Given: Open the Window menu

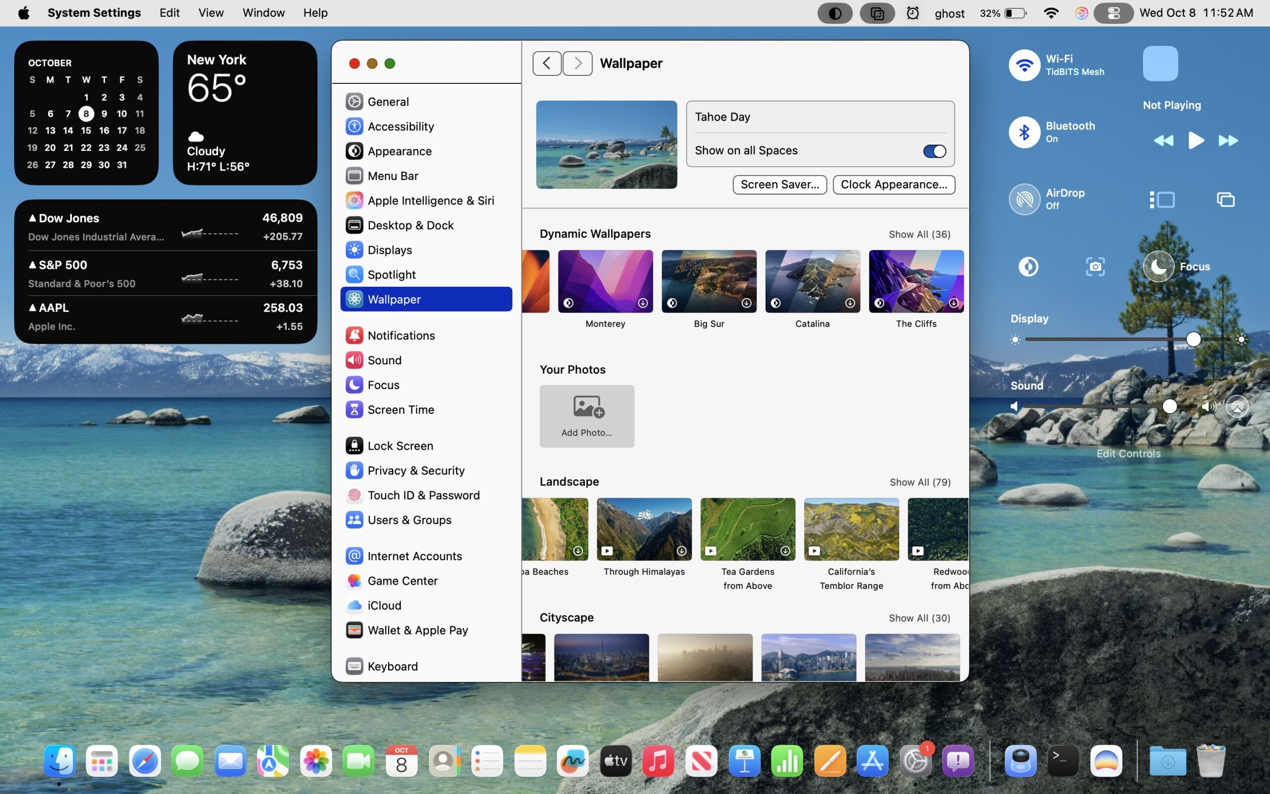Looking at the screenshot, I should point(263,12).
